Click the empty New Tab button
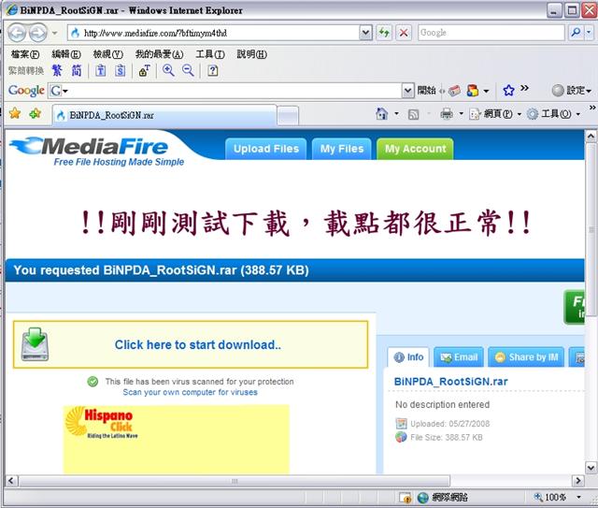 (x=288, y=115)
